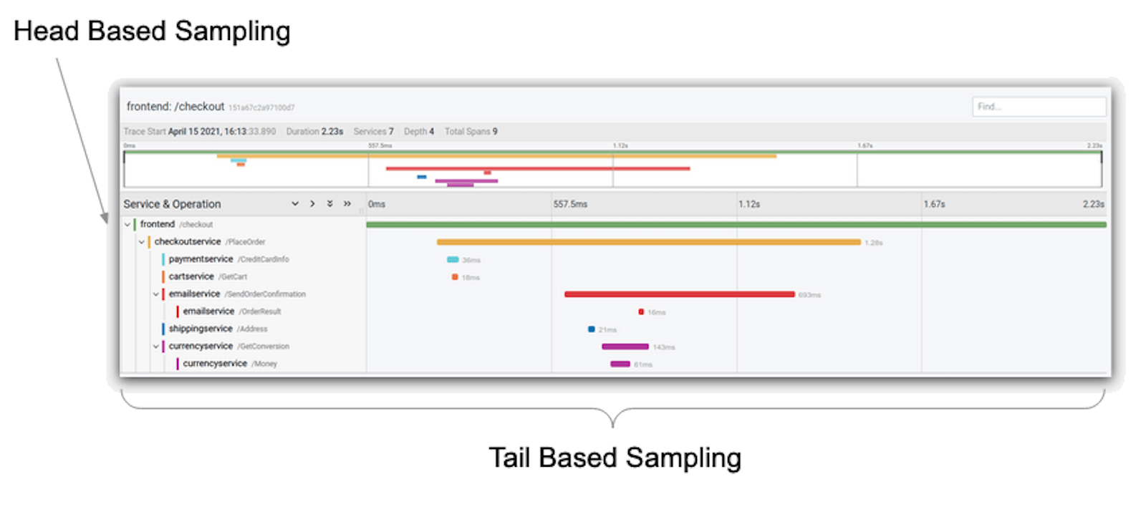Collapse the frontend /checkout row chevron
Viewport: 1146px width, 517px height.
click(127, 225)
